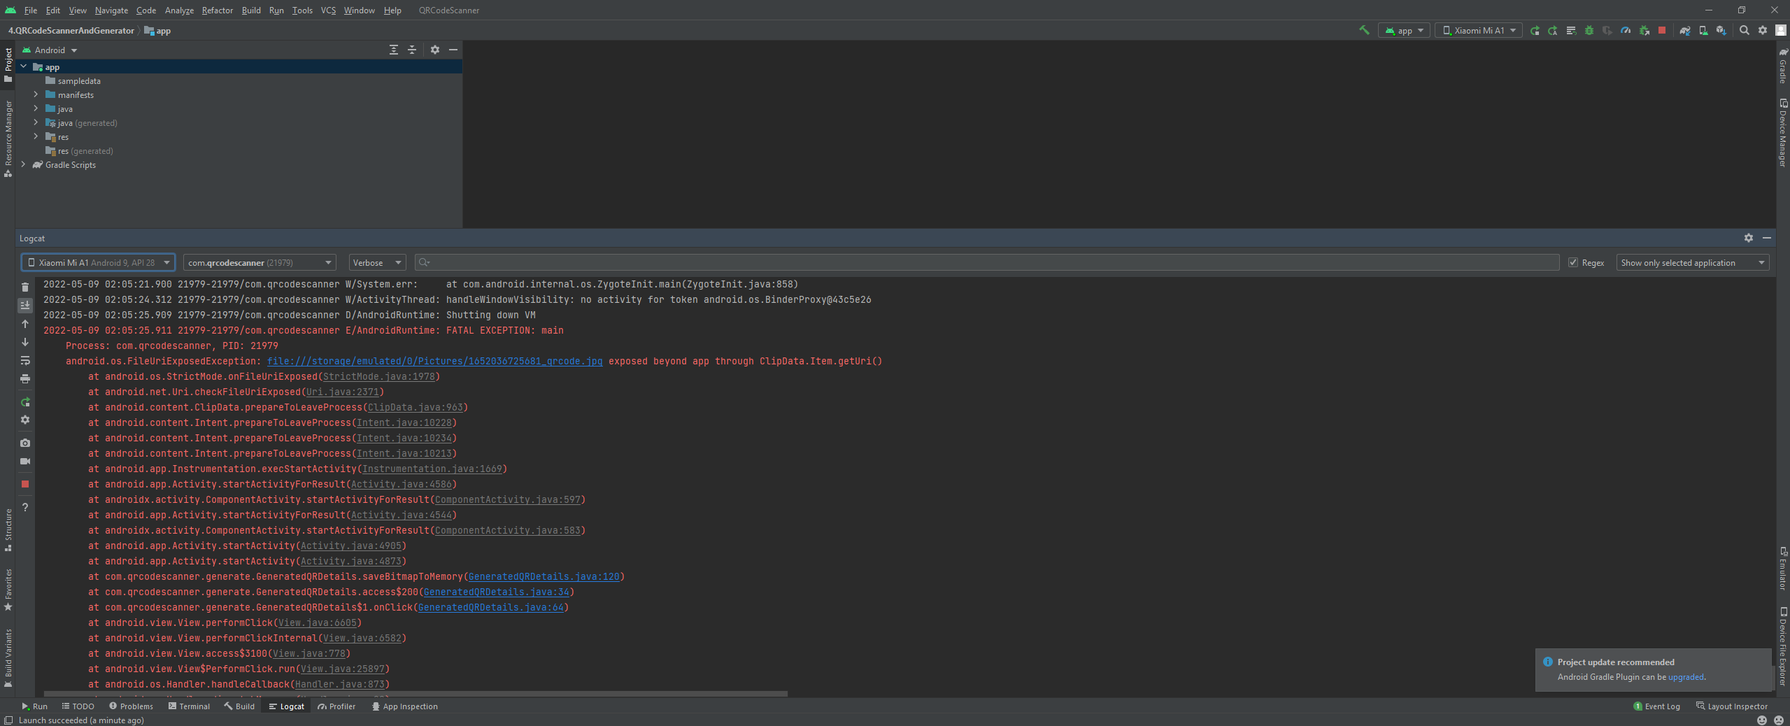Open the SDK Manager icon
Image resolution: width=1790 pixels, height=726 pixels.
coord(1721,30)
